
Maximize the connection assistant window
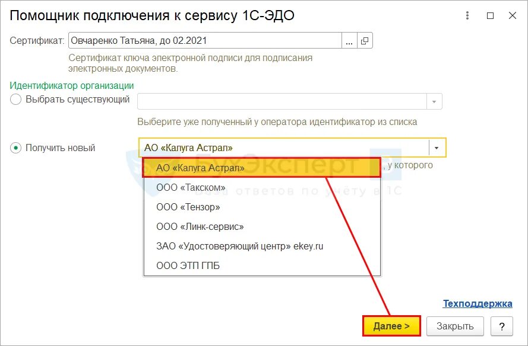491,15
